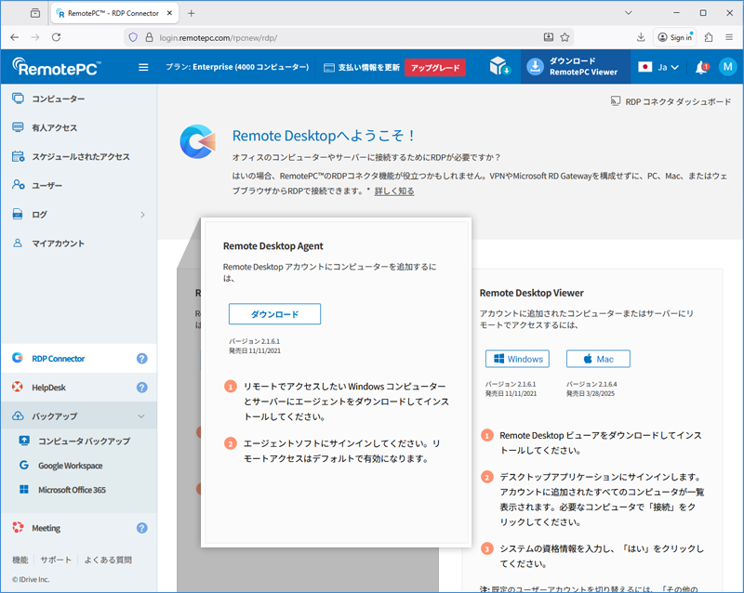The image size is (744, 593).
Task: Click the package download icon in the header
Action: pos(499,66)
